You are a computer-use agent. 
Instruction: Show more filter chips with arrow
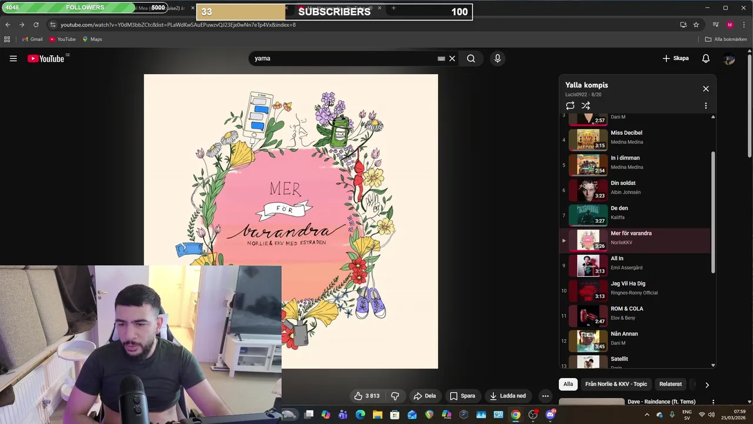[x=707, y=385]
